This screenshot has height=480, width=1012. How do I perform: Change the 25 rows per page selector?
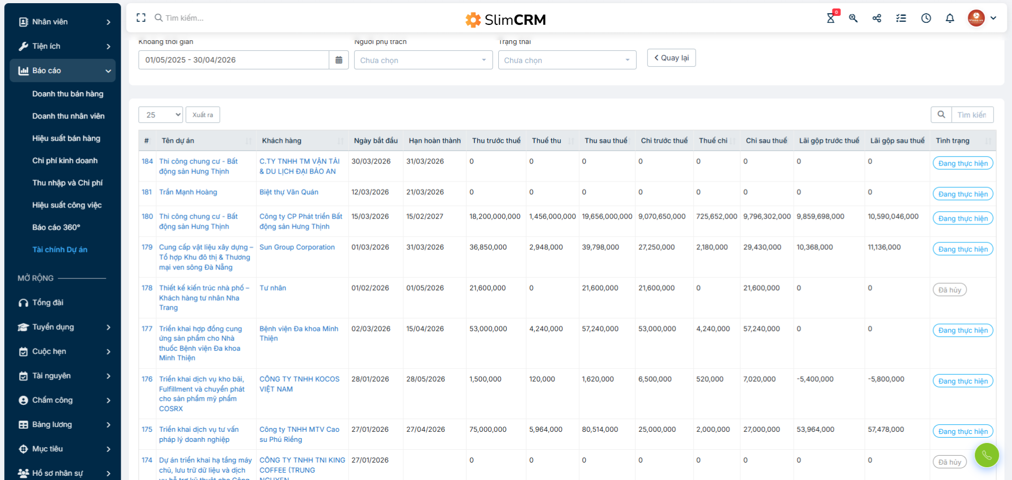coord(160,115)
